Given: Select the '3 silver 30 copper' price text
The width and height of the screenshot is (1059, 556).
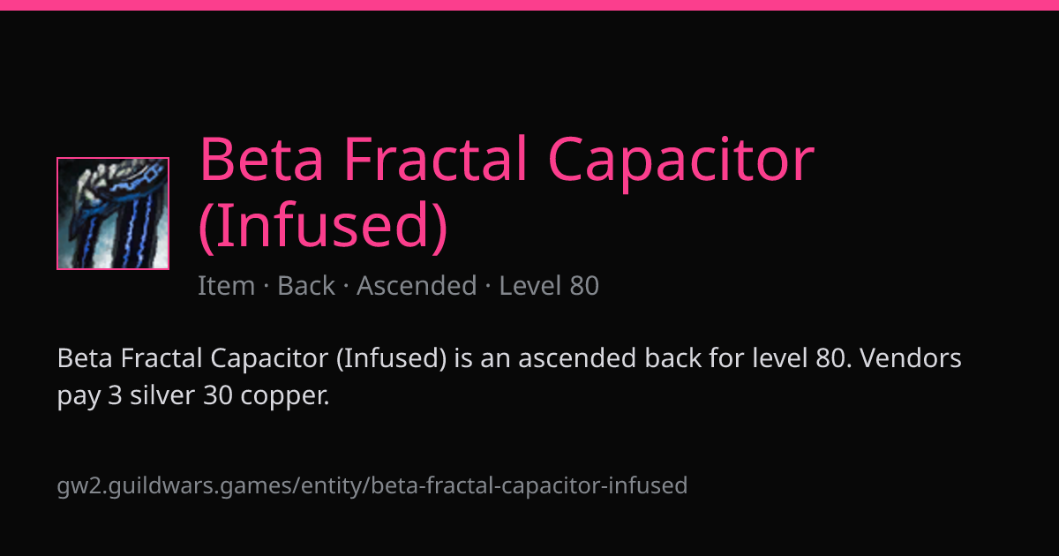Looking at the screenshot, I should click(x=220, y=396).
